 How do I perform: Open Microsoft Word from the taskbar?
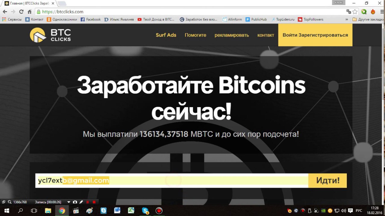pos(117,211)
